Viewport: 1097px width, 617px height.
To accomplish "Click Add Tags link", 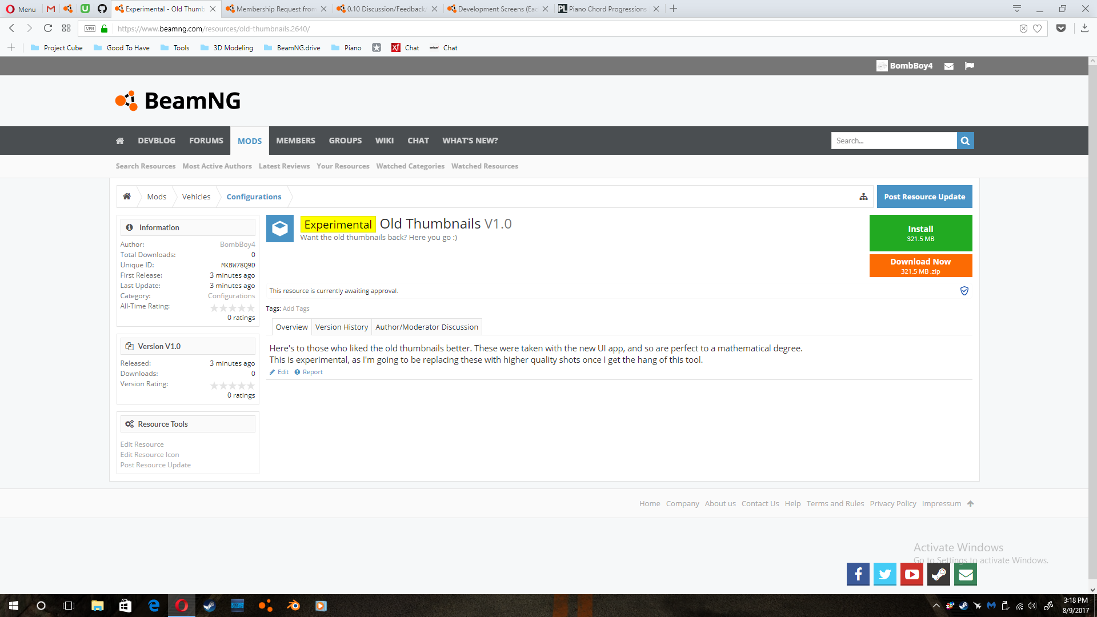I will pos(296,308).
